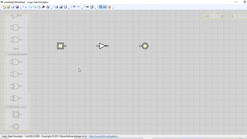This screenshot has width=247, height=139.
Task: Open the overflow arrow after the home icon
Action: 113,8
